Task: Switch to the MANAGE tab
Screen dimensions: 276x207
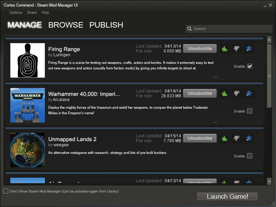Action: [24, 25]
